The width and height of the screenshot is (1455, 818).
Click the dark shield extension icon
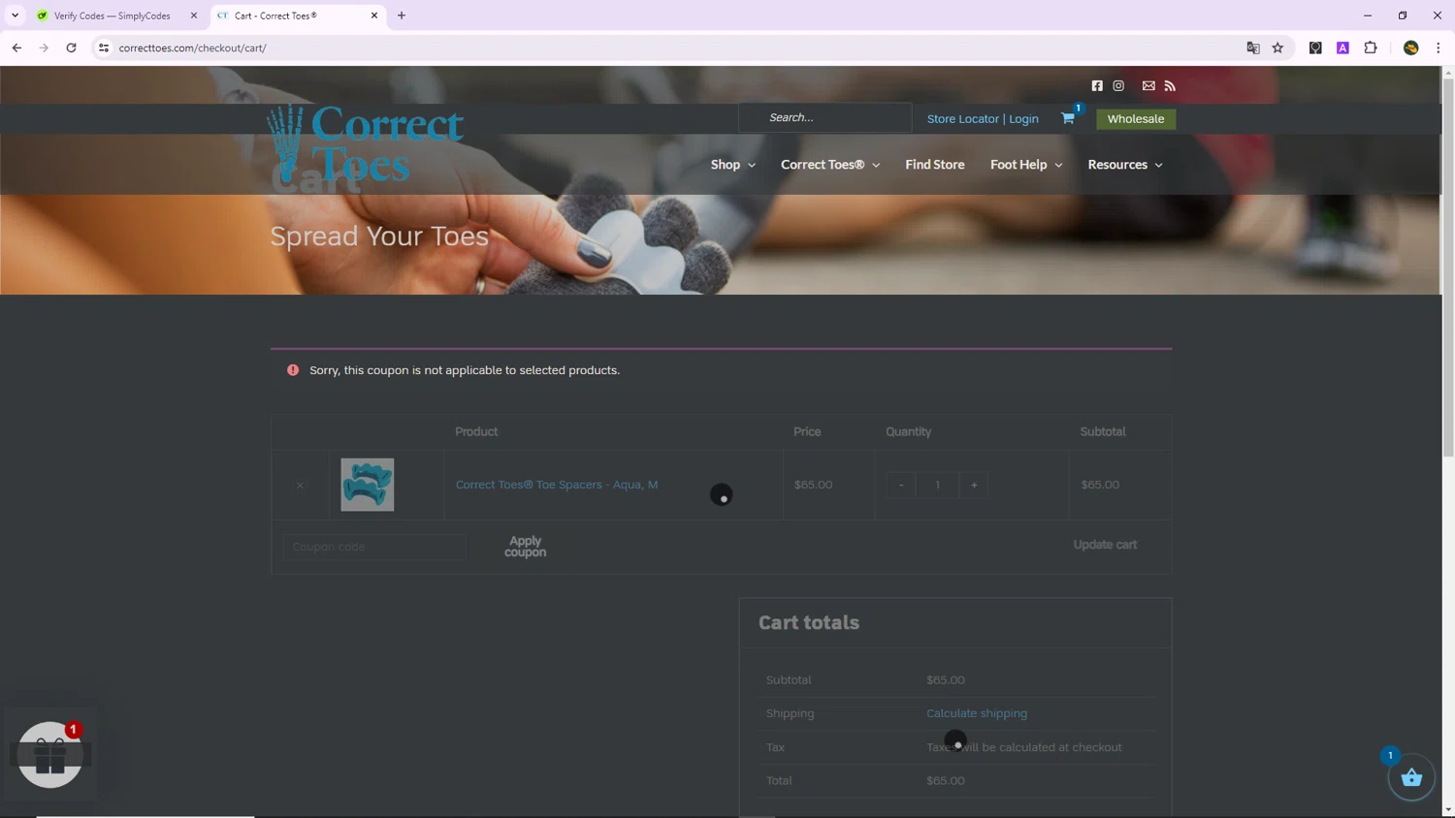point(1315,47)
